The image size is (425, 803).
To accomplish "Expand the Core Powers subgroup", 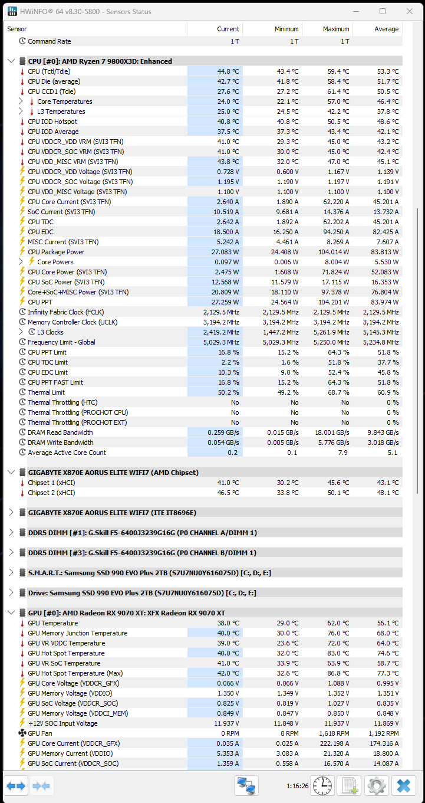I will pos(21,262).
